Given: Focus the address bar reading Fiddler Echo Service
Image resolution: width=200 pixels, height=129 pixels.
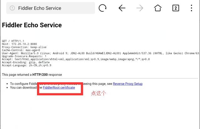Looking at the screenshot, I should pyautogui.click(x=51, y=8).
